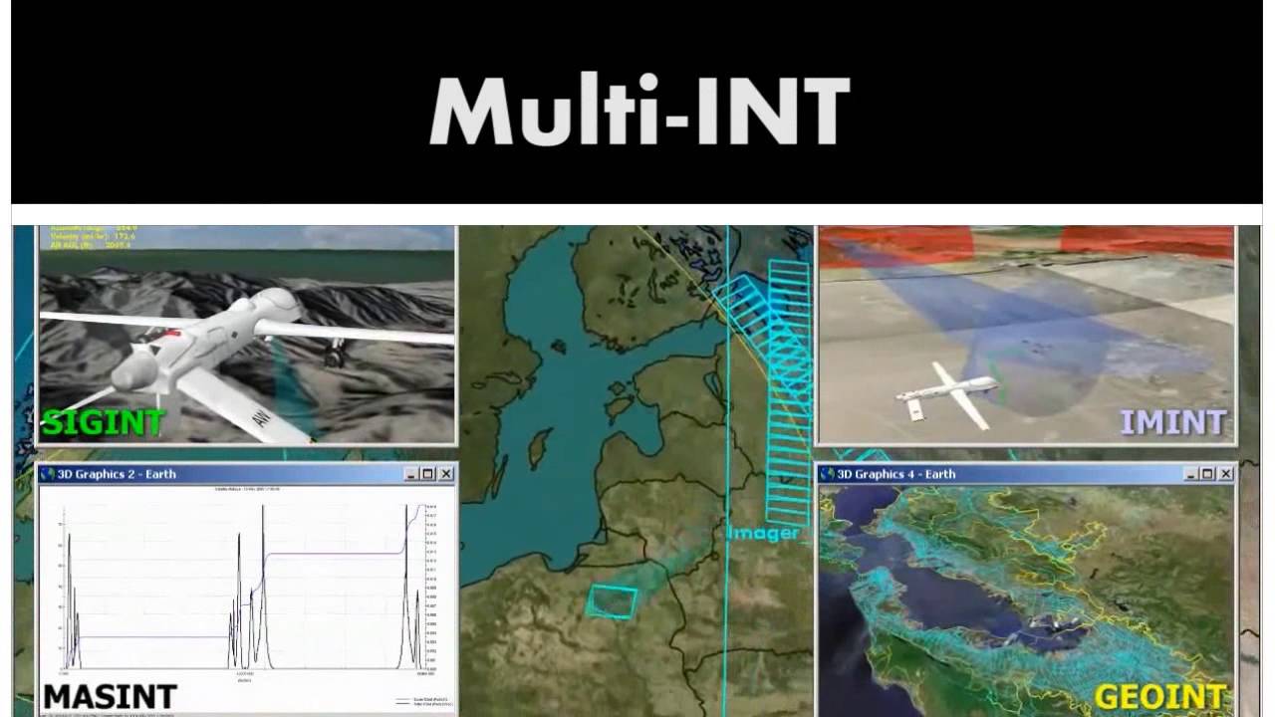Image resolution: width=1275 pixels, height=717 pixels.
Task: Minimize the 3D Graphics 2 - Earth window
Action: point(412,474)
